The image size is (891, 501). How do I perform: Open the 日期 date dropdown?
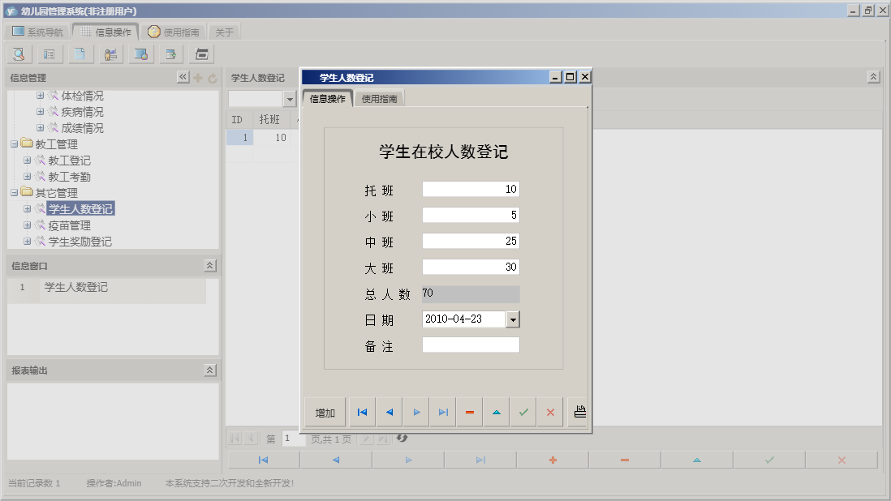513,319
